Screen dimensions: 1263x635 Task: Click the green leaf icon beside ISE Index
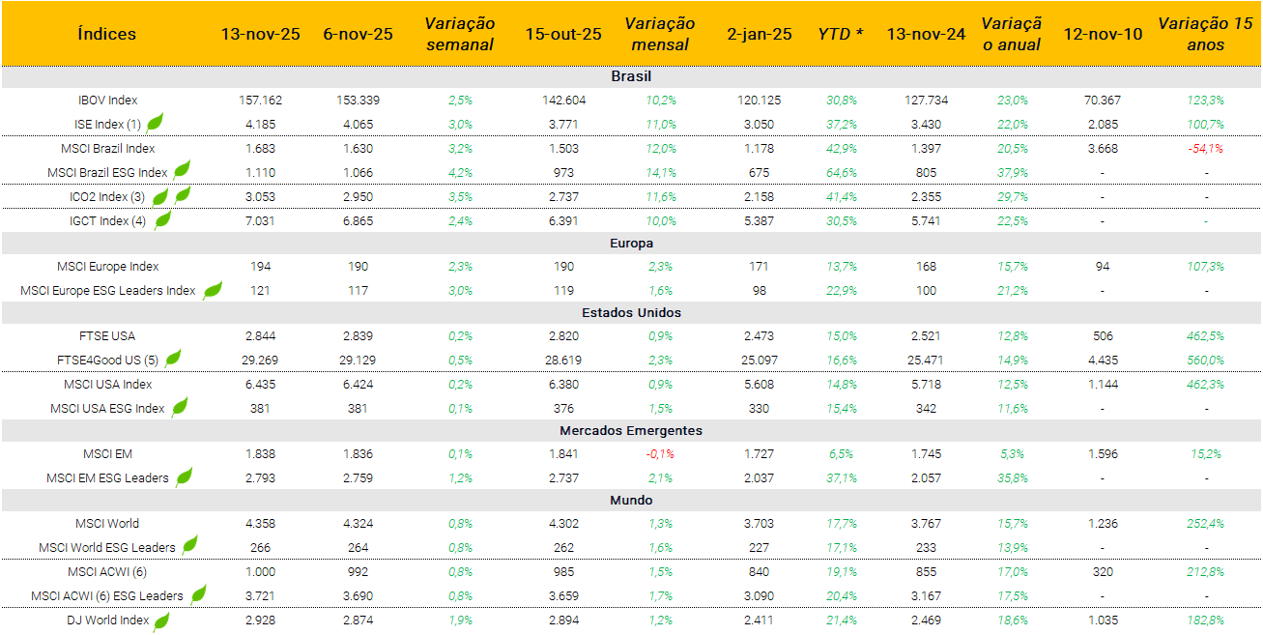pyautogui.click(x=155, y=123)
